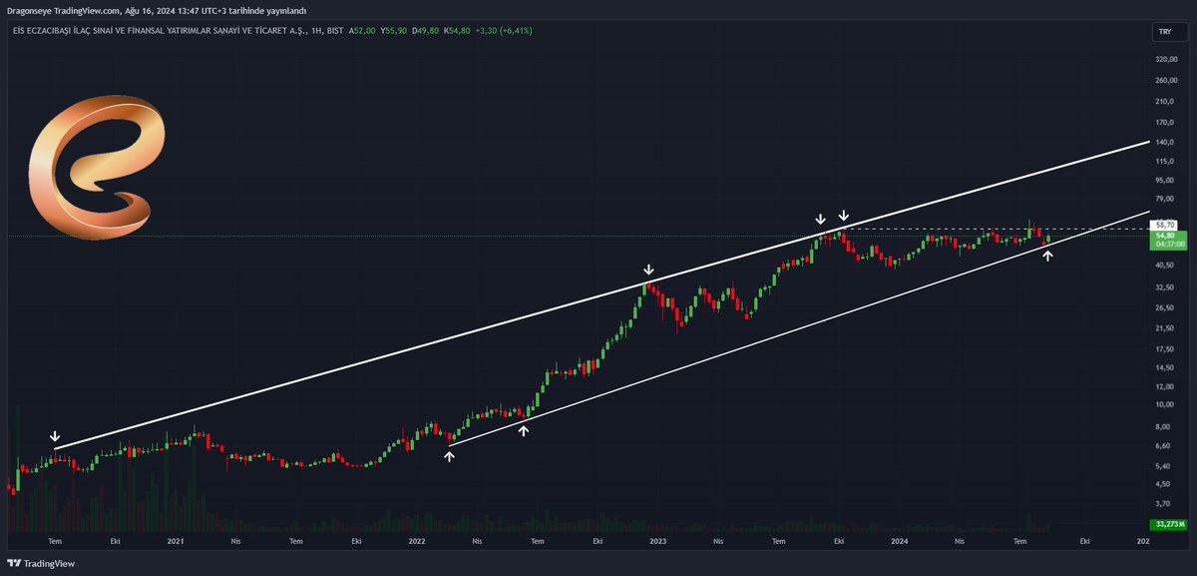
Task: Click the 6,60 price axis label
Action: [x=1162, y=445]
